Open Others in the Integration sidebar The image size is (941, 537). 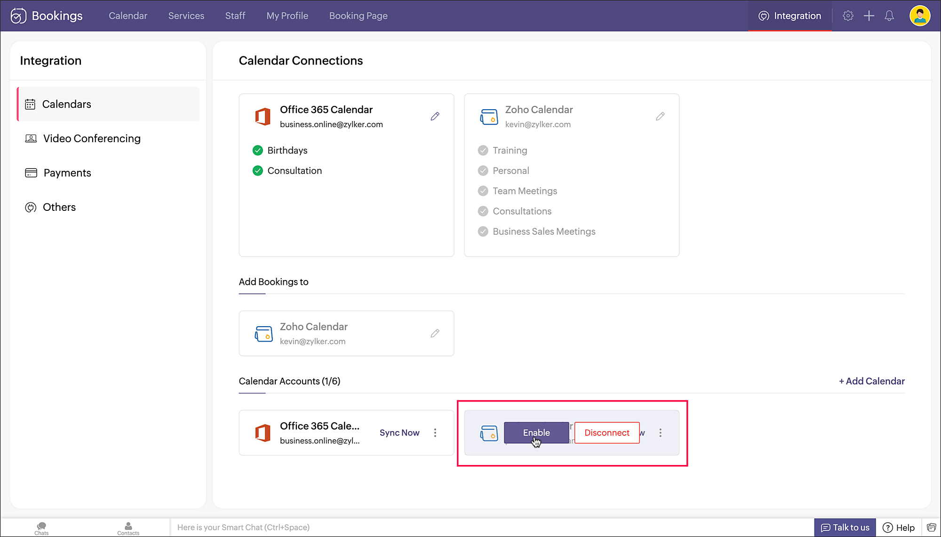[x=108, y=207]
